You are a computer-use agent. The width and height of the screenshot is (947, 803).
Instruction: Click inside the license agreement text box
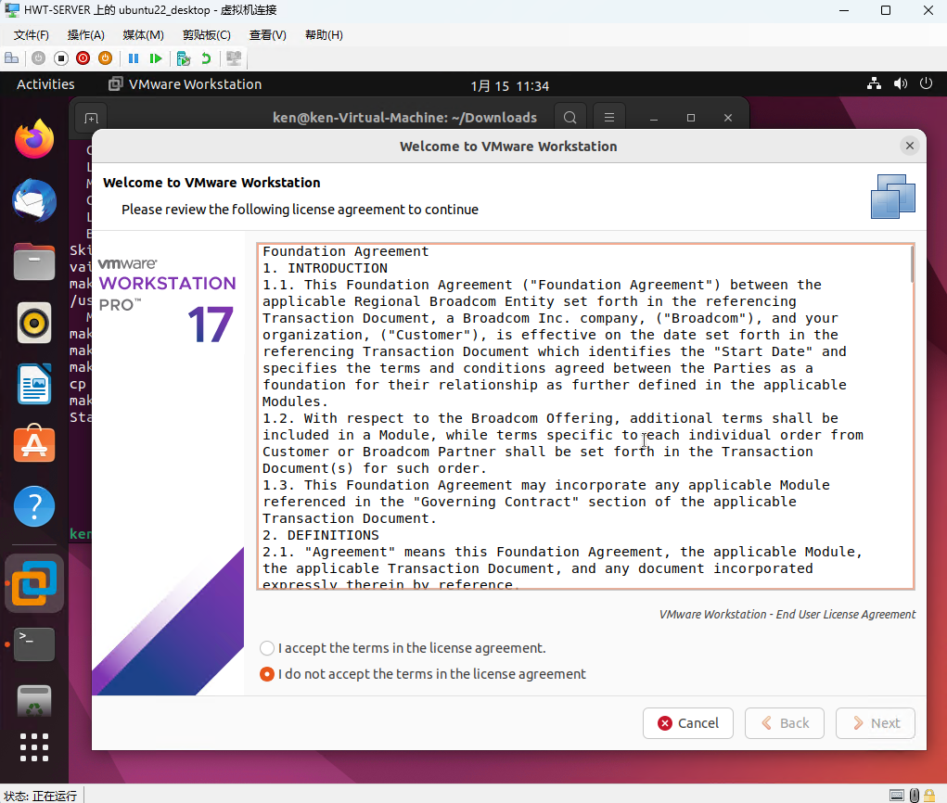(585, 416)
